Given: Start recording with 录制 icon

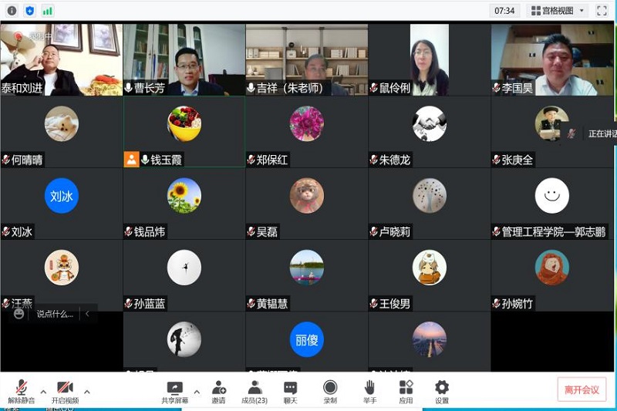Looking at the screenshot, I should 330,390.
